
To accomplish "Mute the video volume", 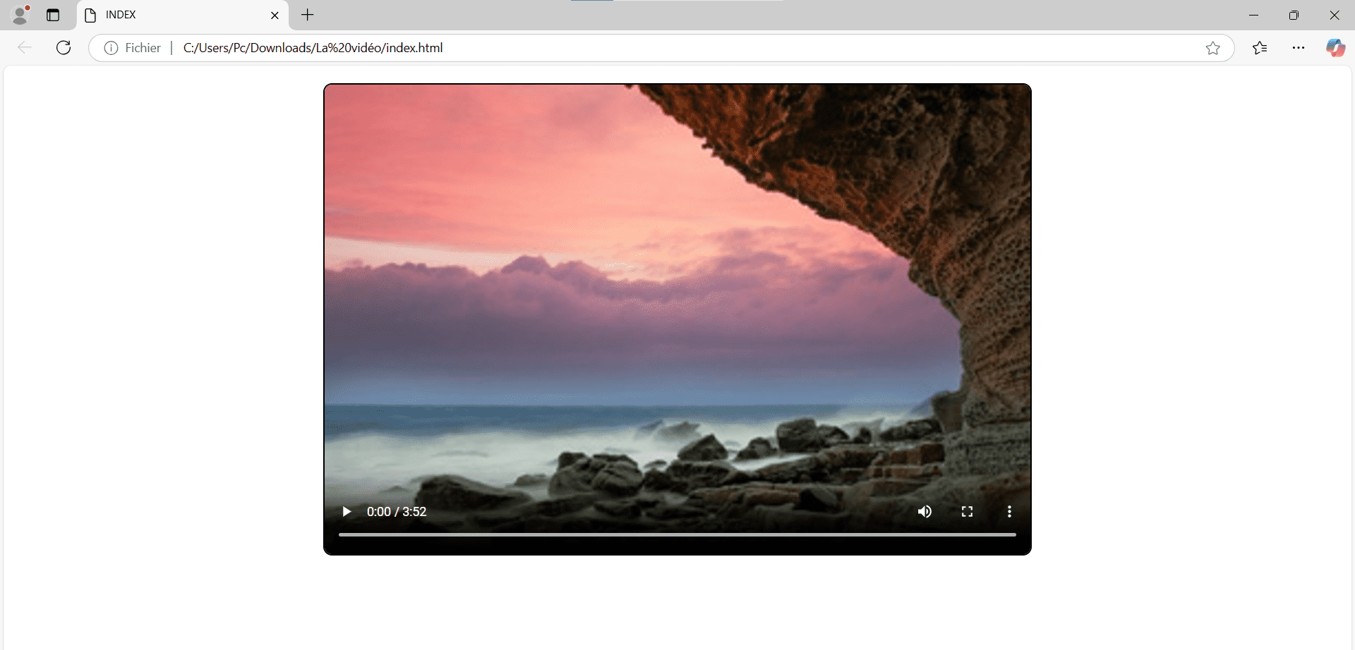I will [925, 512].
